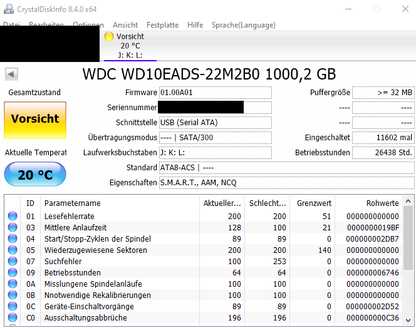Click the SMART list scroll up arrow

tap(408, 202)
